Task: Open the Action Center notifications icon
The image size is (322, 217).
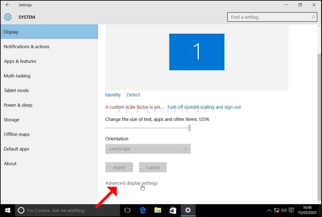Action: point(291,210)
